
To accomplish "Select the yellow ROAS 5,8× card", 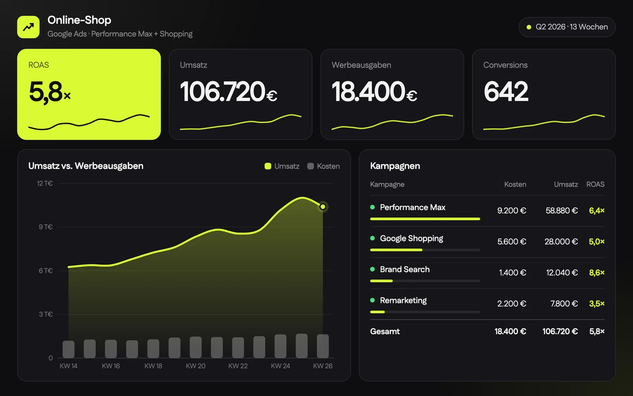I will click(x=89, y=94).
